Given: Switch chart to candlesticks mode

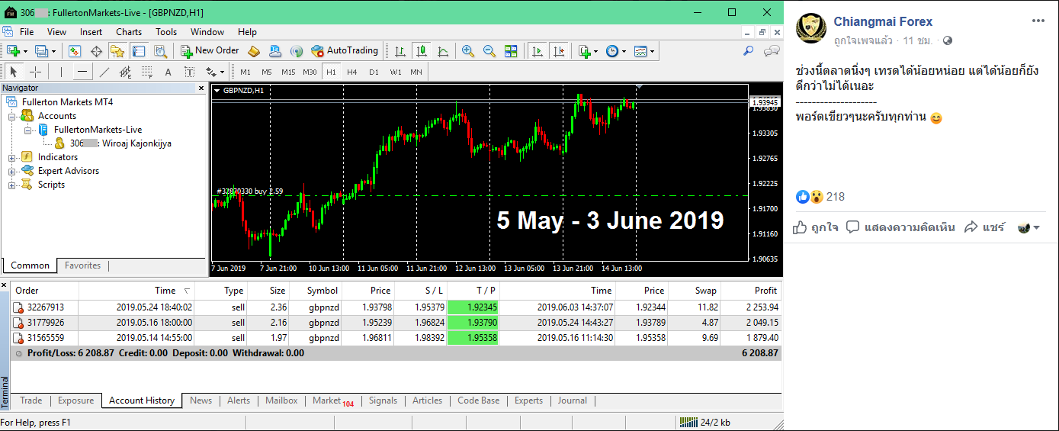Looking at the screenshot, I should pyautogui.click(x=421, y=51).
